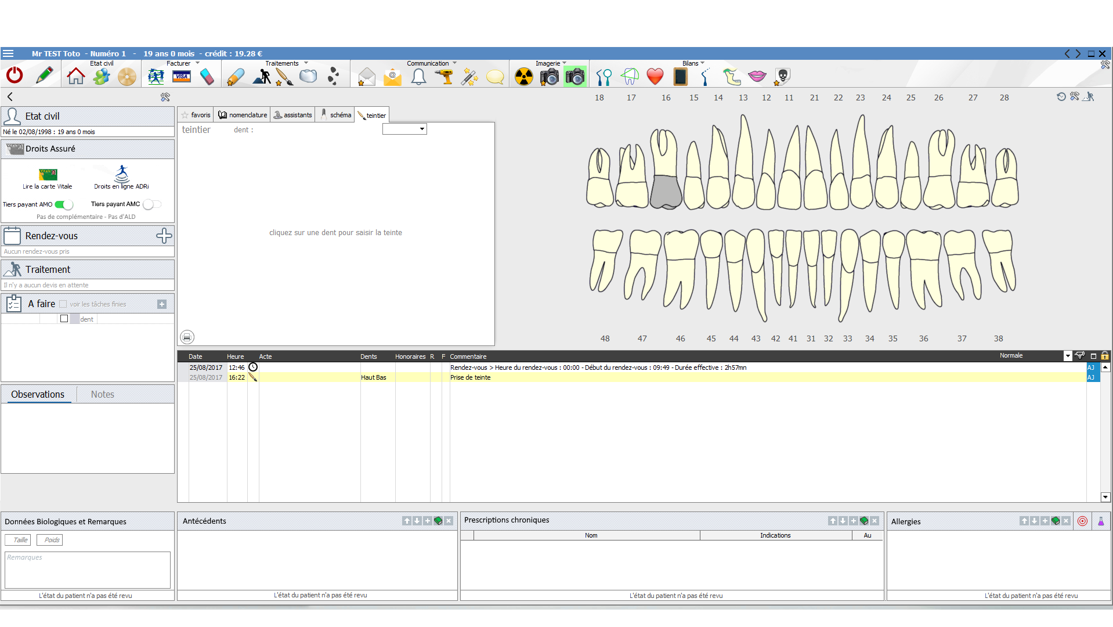Viewport: 1113px width, 627px height.
Task: Click the footprints icon
Action: point(333,76)
